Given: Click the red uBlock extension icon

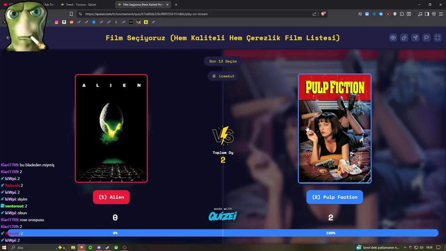Looking at the screenshot, I should (x=388, y=14).
